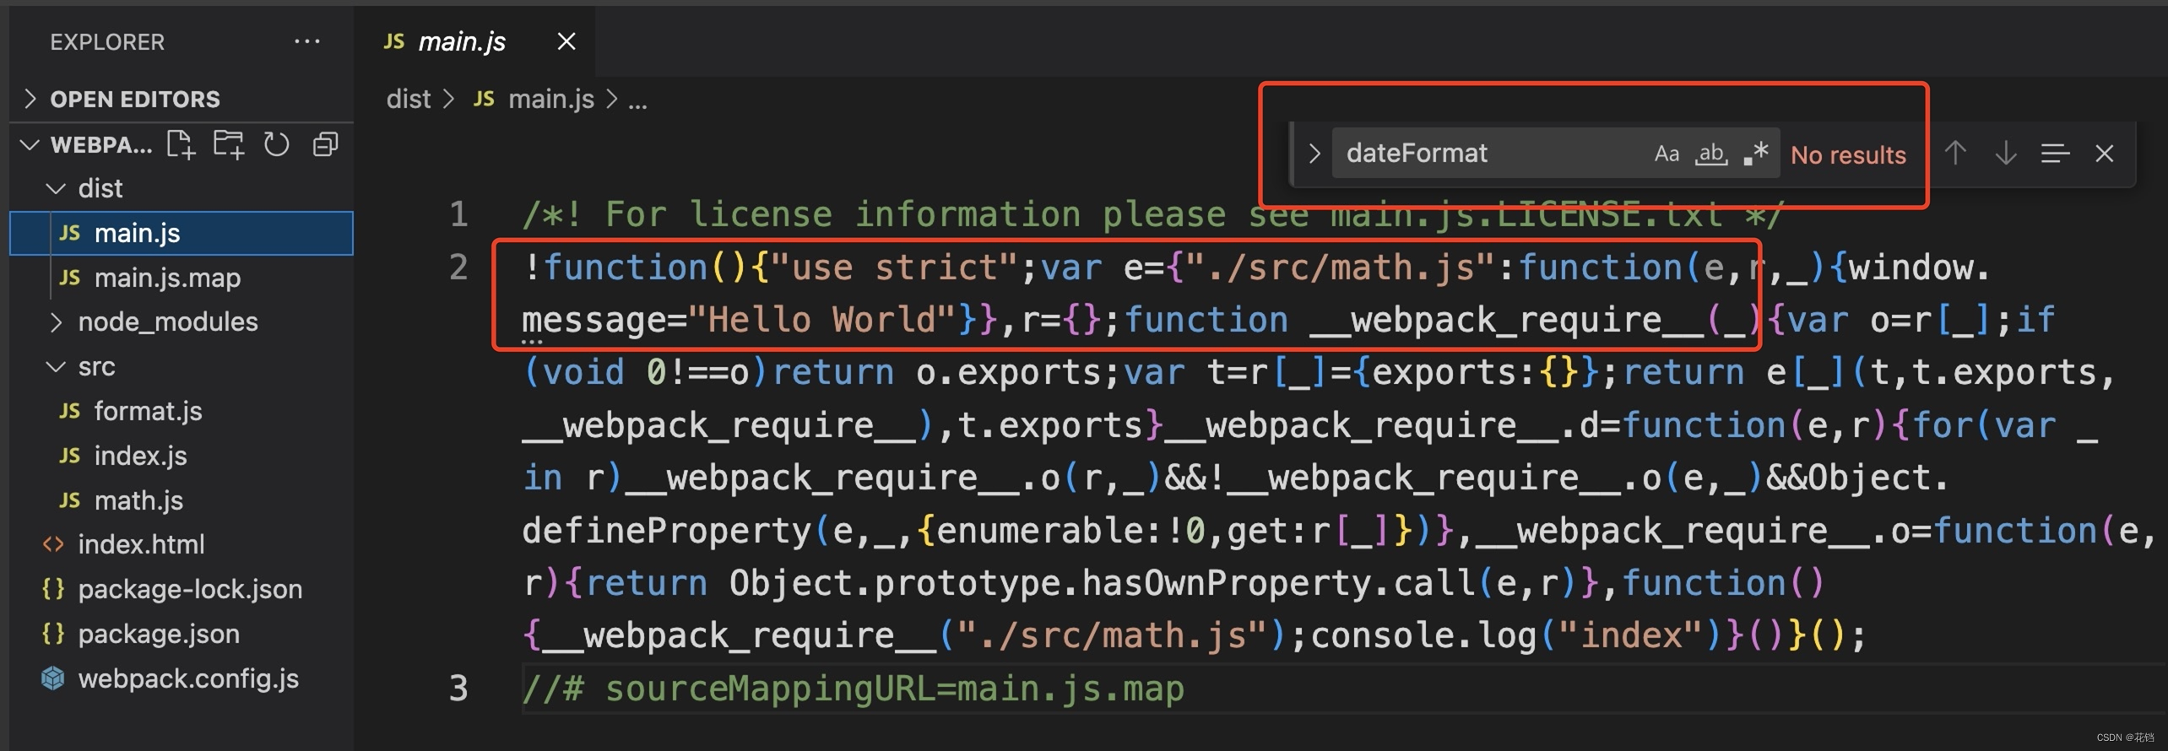Toggle Find in Selection option
2168x751 pixels.
2055,154
